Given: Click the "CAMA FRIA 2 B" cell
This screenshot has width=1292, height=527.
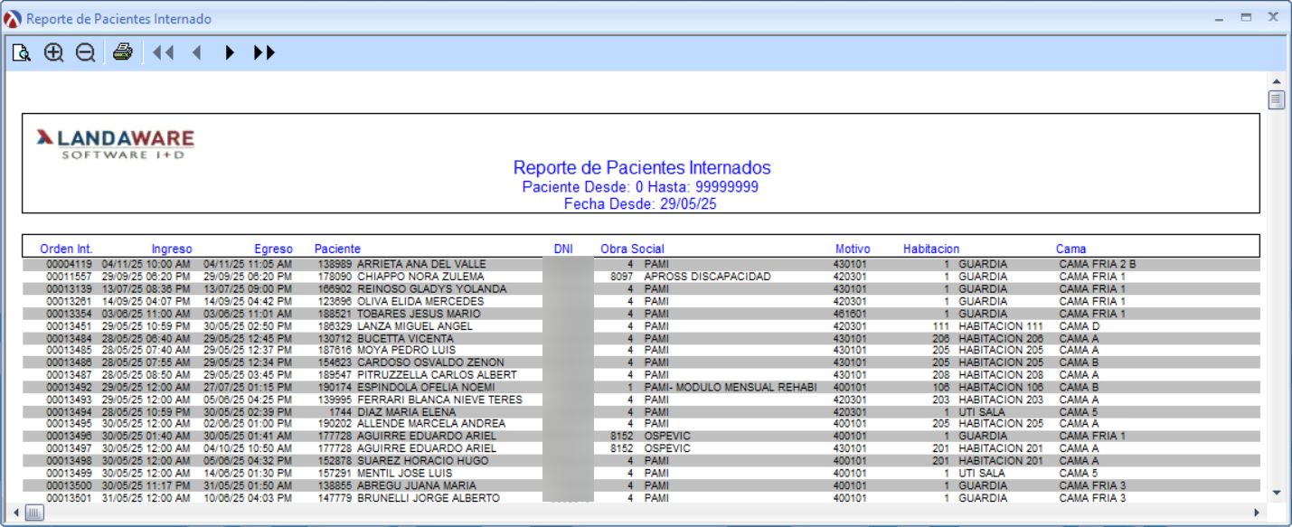Looking at the screenshot, I should coord(1097,264).
